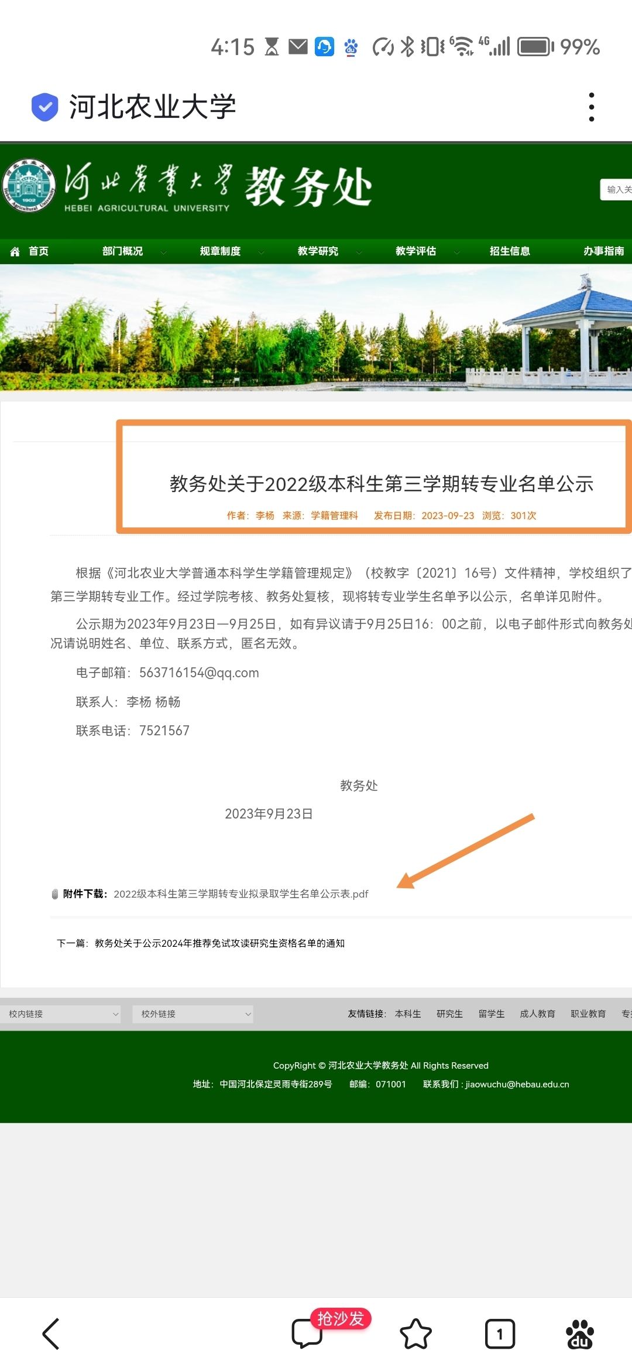Click the 教务处 header title
The image size is (632, 1371).
click(x=309, y=186)
